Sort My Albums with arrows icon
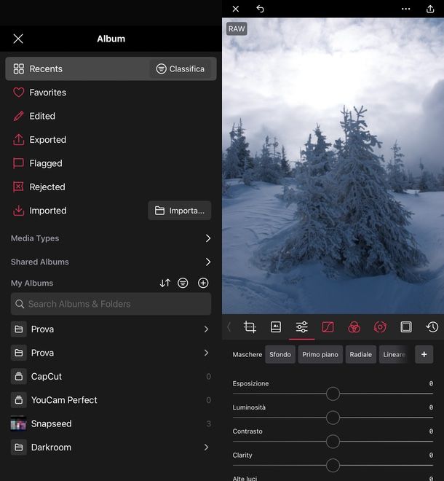This screenshot has width=444, height=481. 164,283
